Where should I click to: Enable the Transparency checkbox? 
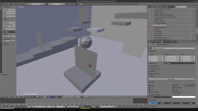(x=173, y=92)
